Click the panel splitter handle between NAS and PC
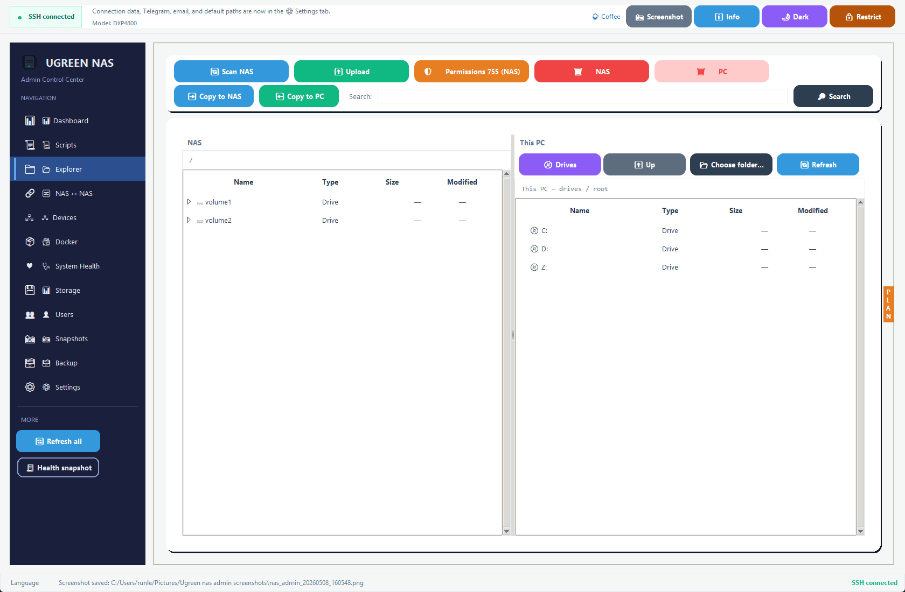The image size is (905, 592). coord(513,335)
